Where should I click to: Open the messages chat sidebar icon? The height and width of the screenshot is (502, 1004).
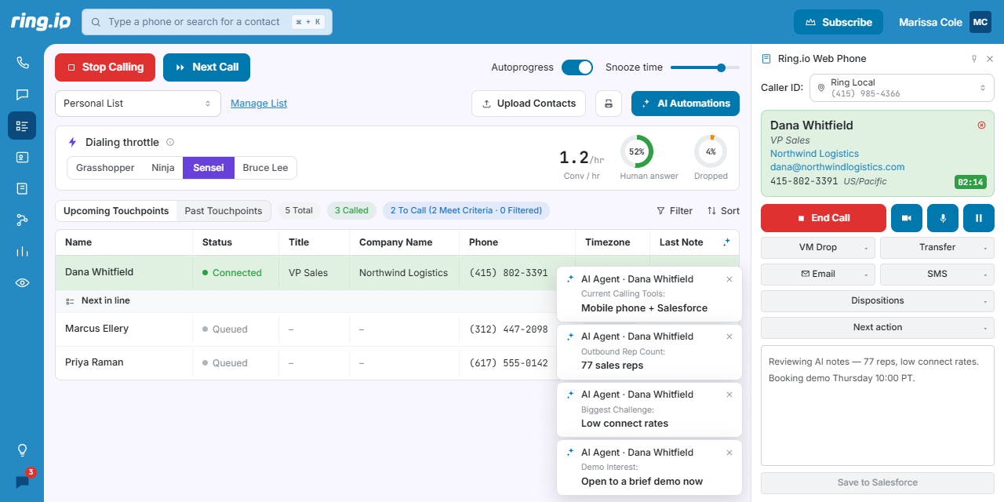click(22, 94)
